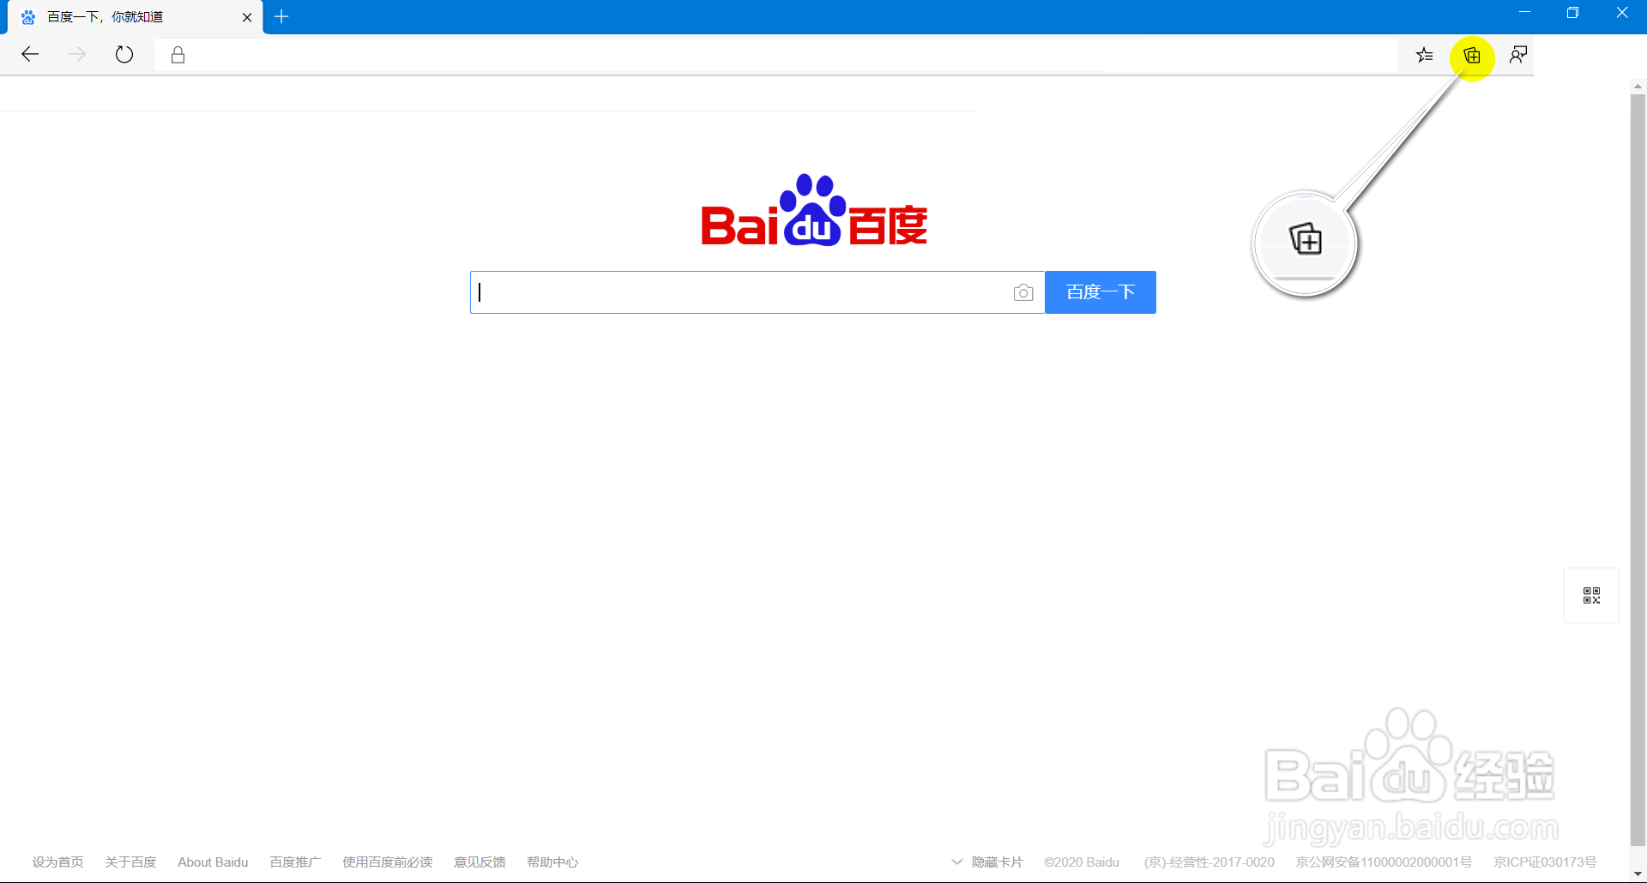
Task: Click the 百度一下 search button
Action: (x=1101, y=292)
